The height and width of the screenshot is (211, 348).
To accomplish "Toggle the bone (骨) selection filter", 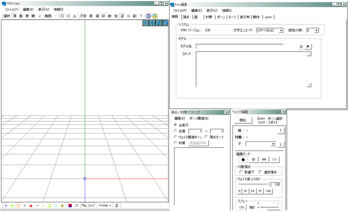I will (27, 16).
